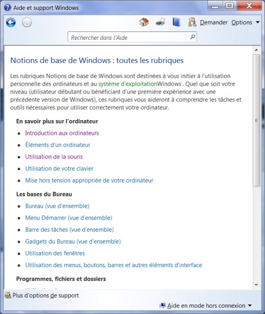Click the scrollbar down arrow
The height and width of the screenshot is (314, 265).
point(257,285)
